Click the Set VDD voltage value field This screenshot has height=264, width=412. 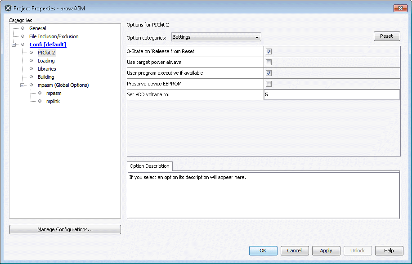331,94
